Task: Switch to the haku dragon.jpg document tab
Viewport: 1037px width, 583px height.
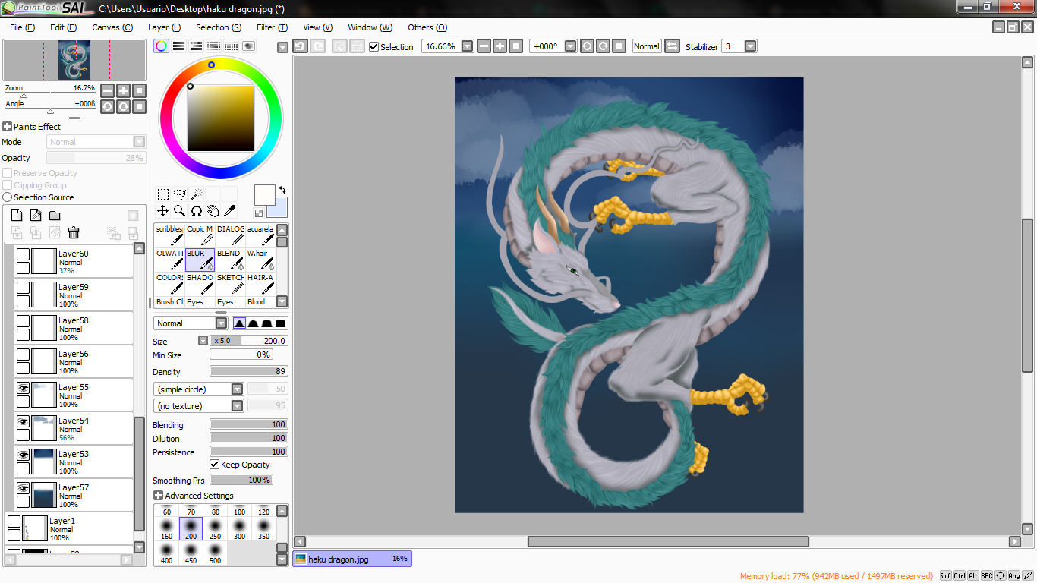Action: (352, 559)
